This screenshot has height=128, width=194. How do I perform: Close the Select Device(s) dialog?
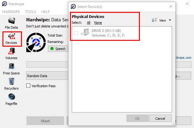click(x=171, y=6)
